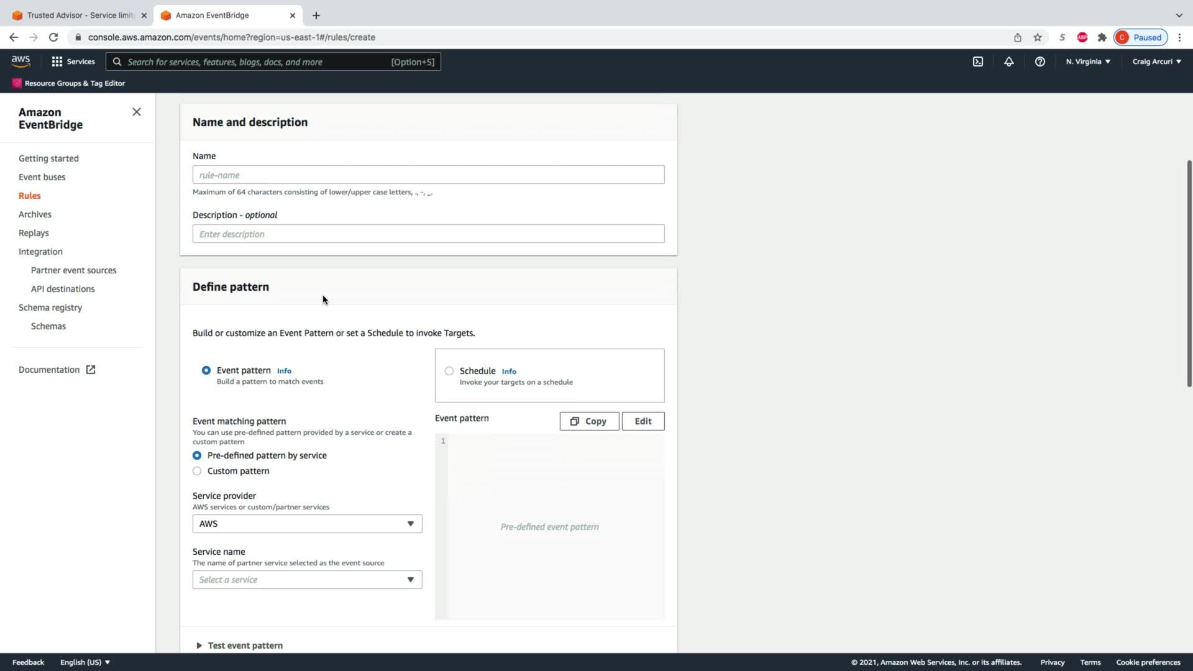The height and width of the screenshot is (671, 1193).
Task: Select the Schedule radio option
Action: (x=449, y=371)
